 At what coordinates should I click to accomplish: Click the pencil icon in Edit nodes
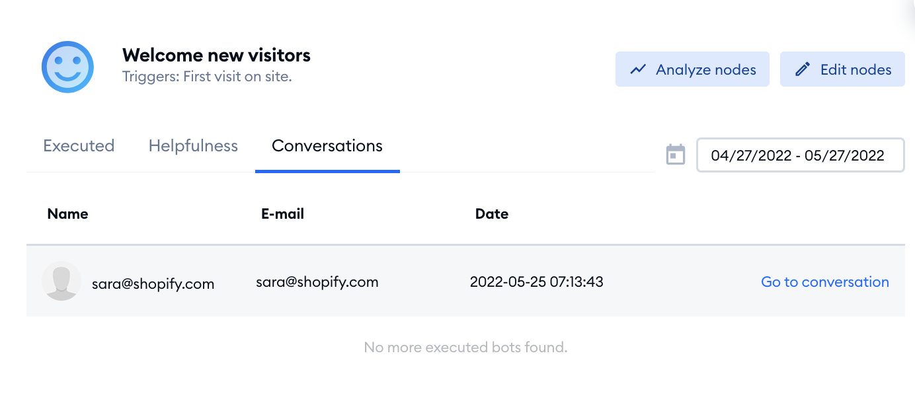[x=803, y=69]
